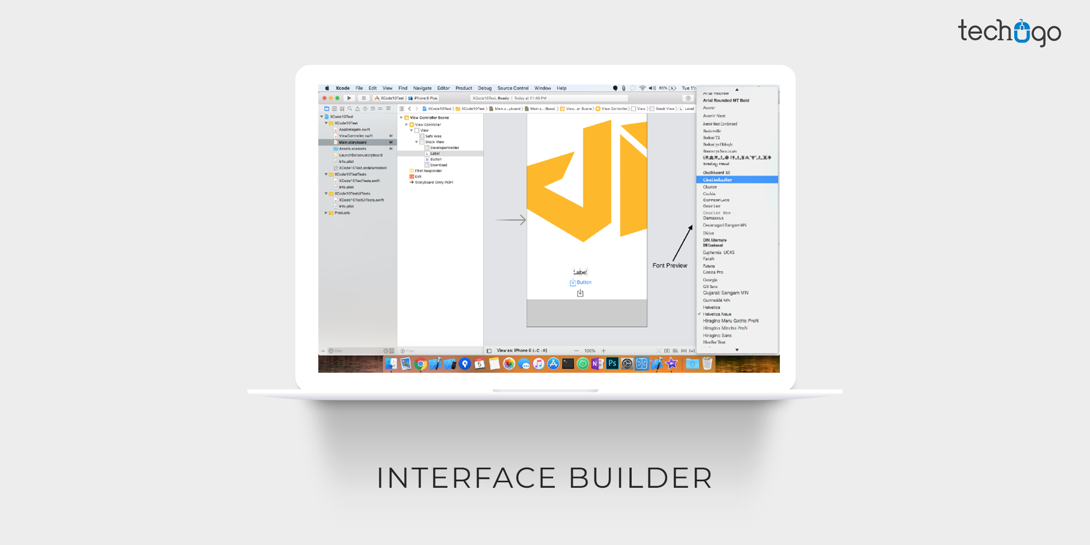Click the zoom in plus on canvas
The image size is (1090, 545).
click(x=604, y=351)
